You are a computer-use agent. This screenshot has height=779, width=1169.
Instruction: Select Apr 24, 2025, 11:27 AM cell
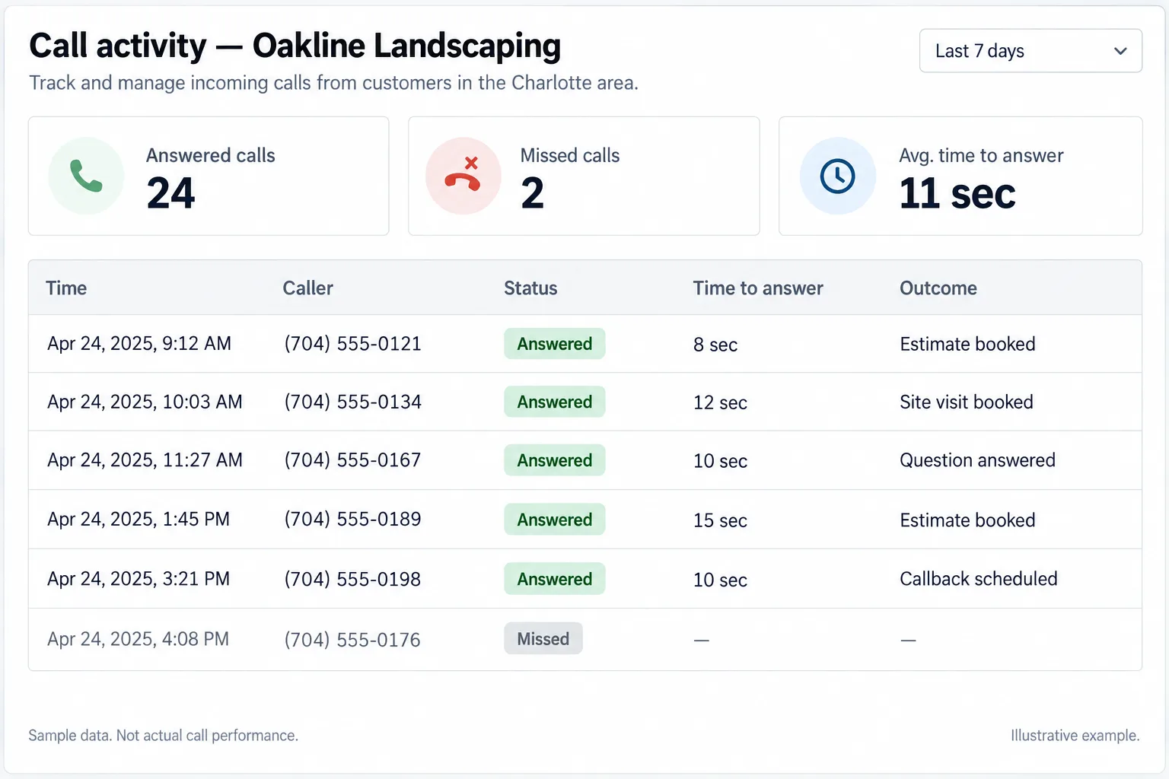[145, 460]
